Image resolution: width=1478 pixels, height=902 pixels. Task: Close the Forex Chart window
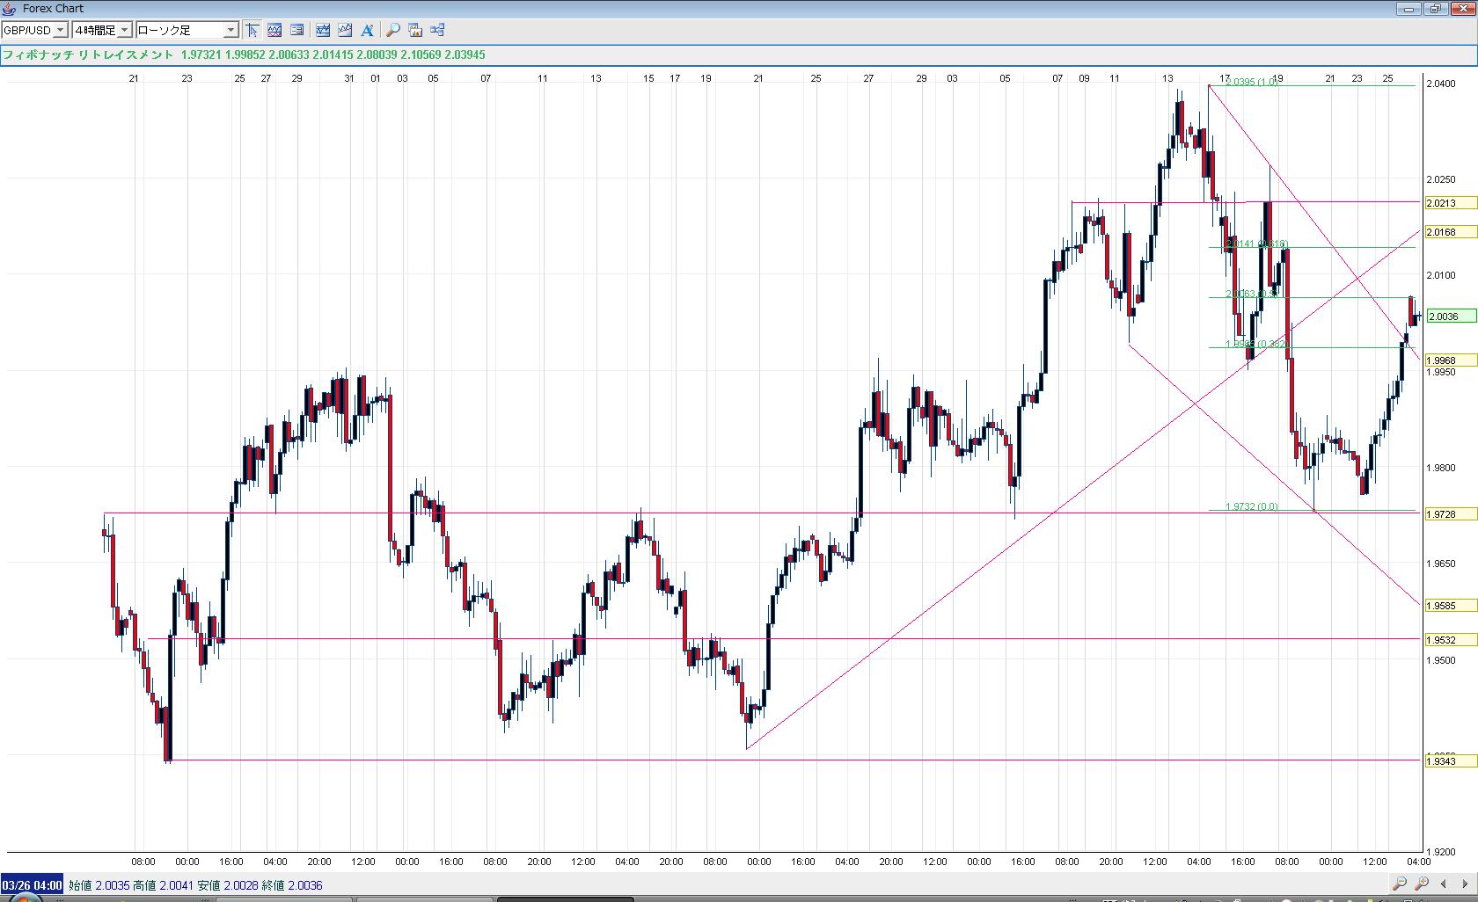[1462, 9]
